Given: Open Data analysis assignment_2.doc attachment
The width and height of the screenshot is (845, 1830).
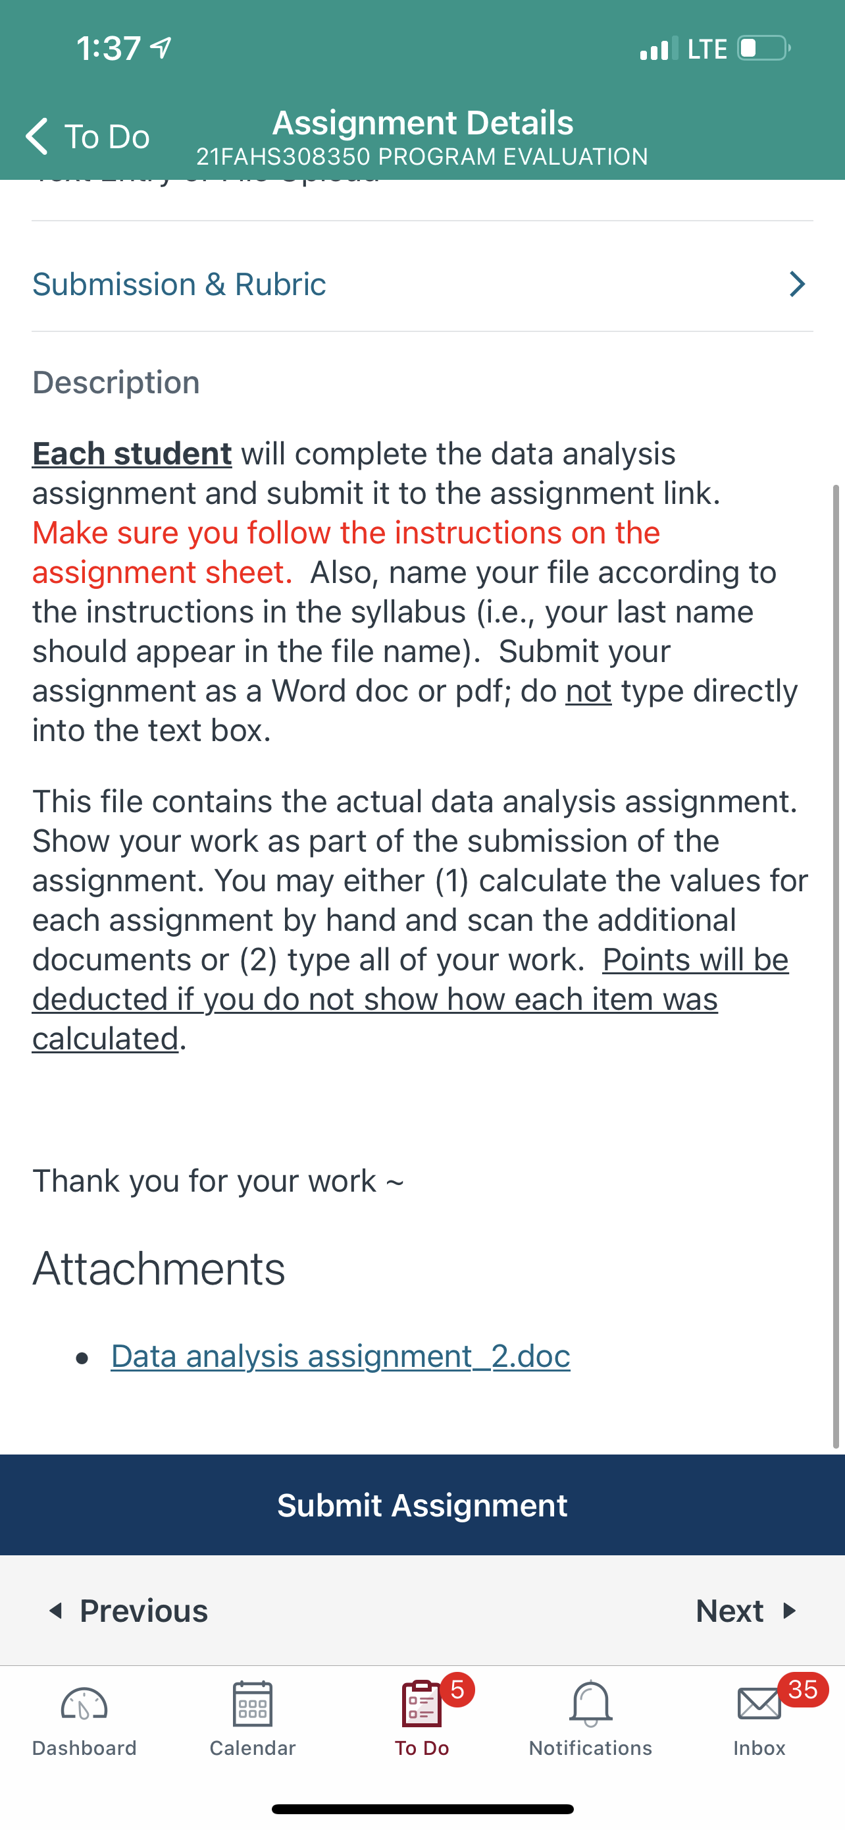Looking at the screenshot, I should coord(340,1356).
